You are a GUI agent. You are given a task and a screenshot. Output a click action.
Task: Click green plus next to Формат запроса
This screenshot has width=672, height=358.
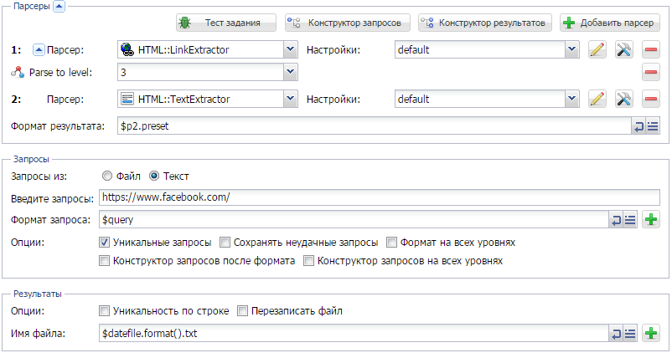click(x=650, y=219)
